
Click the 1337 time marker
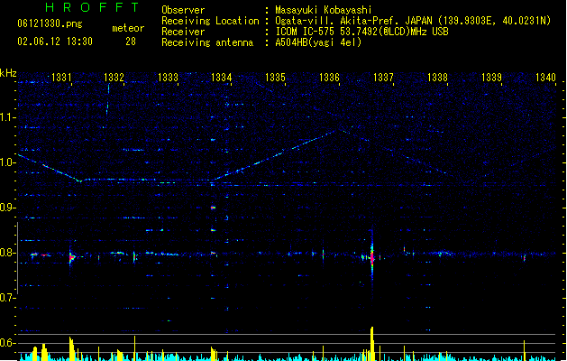click(x=383, y=78)
